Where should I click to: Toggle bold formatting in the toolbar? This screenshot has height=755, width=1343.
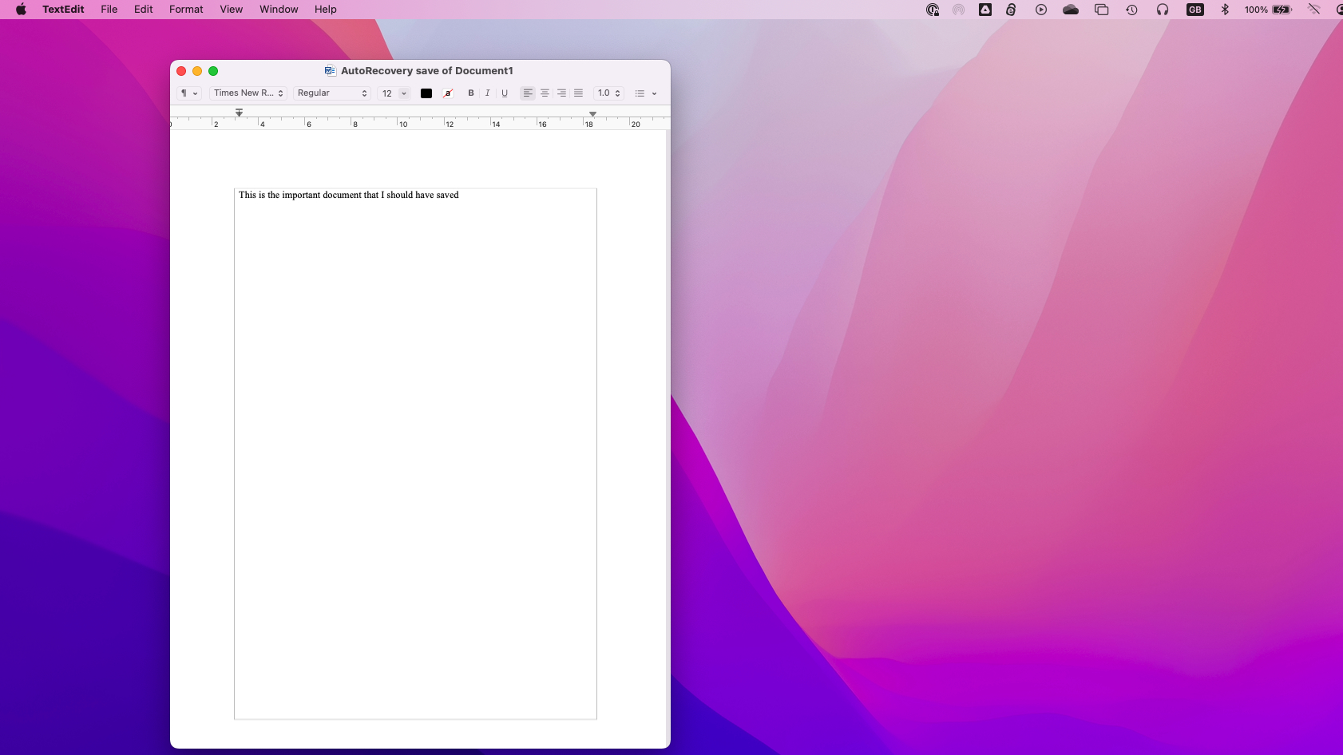coord(469,93)
